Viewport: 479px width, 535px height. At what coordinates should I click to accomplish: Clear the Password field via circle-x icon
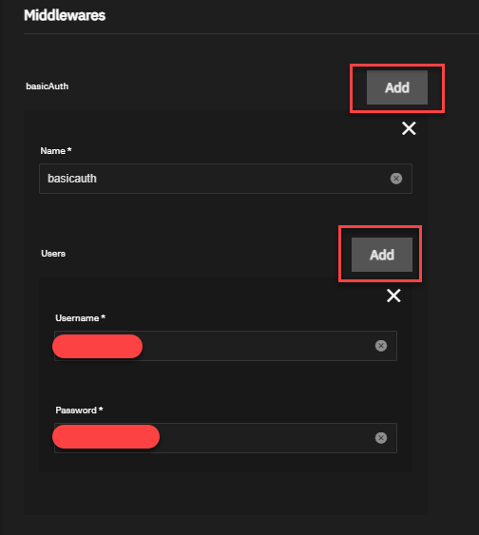coord(381,438)
